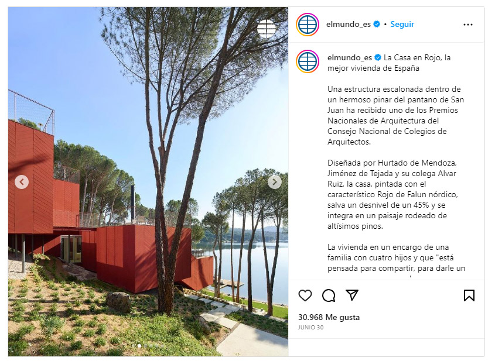Click the red house photo
This screenshot has width=495, height=361.
(x=148, y=182)
